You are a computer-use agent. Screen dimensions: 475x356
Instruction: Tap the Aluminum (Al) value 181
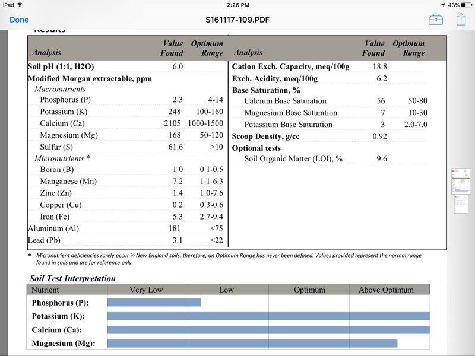point(176,228)
